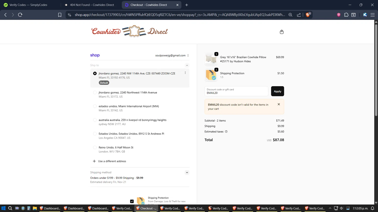
Task: Open Checkout taskbar window button
Action: [x=146, y=208]
